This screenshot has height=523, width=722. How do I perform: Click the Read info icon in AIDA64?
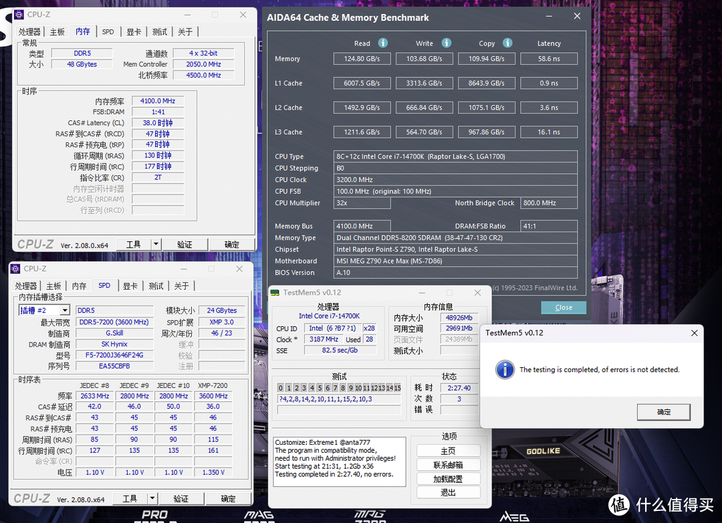tap(382, 43)
